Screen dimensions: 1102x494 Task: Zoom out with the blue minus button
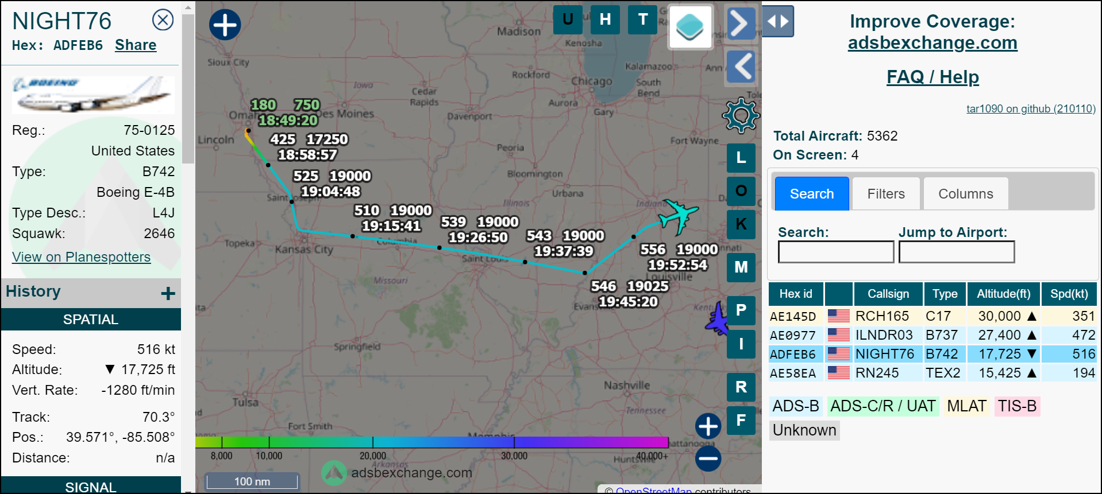tap(708, 458)
